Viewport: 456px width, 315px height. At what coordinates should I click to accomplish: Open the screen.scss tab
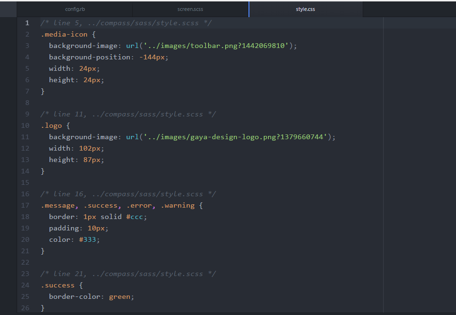(x=190, y=10)
